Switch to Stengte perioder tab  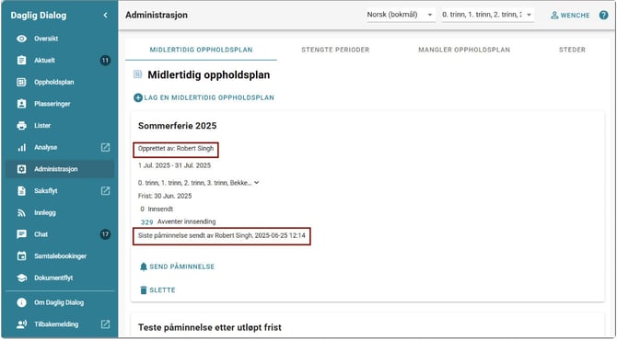tap(335, 50)
